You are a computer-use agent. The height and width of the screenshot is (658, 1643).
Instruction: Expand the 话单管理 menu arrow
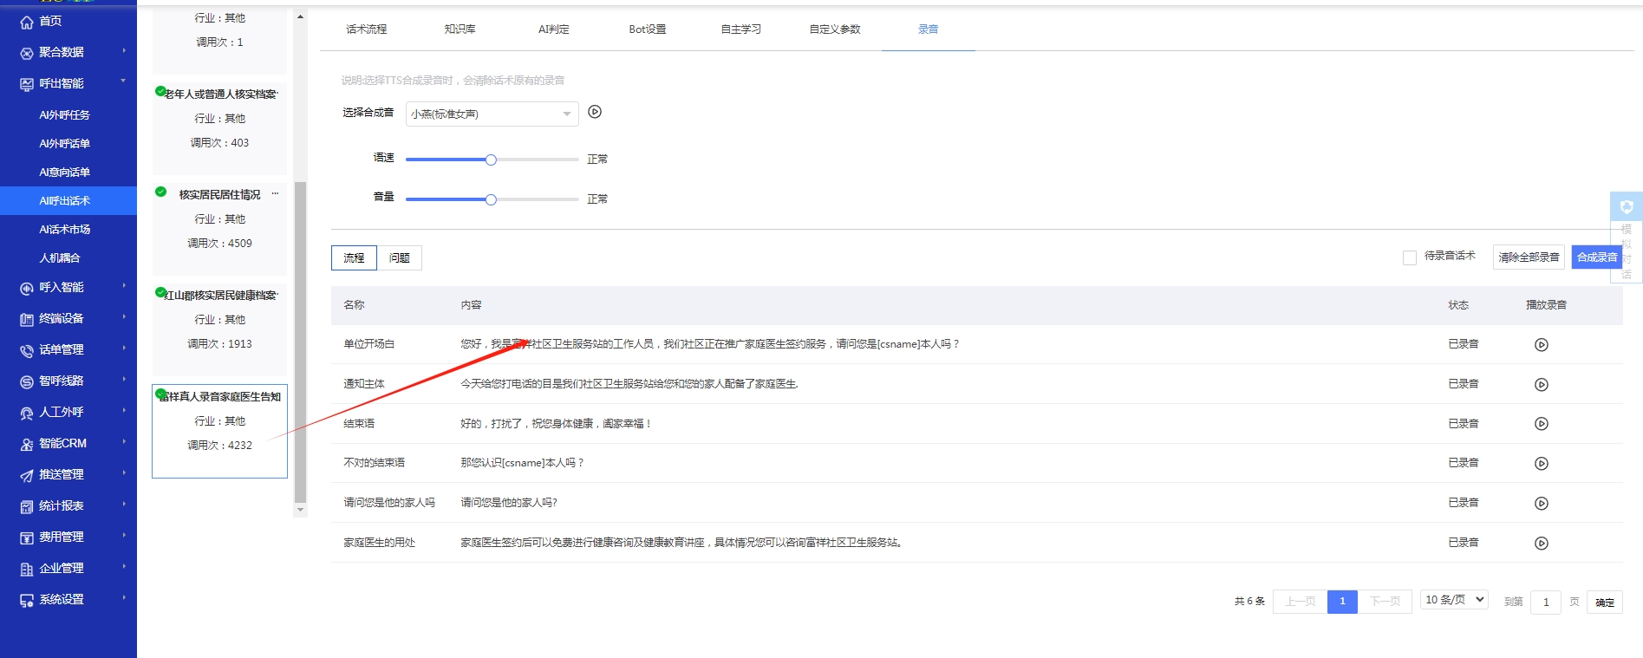click(x=124, y=348)
